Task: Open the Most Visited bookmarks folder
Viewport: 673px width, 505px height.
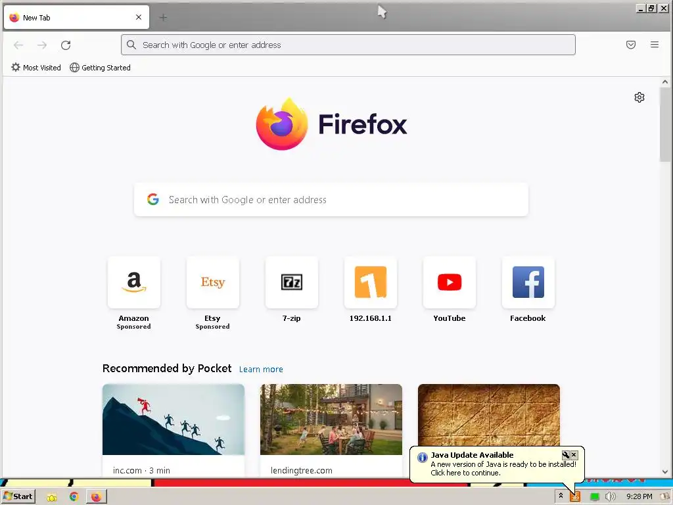Action: tap(36, 68)
